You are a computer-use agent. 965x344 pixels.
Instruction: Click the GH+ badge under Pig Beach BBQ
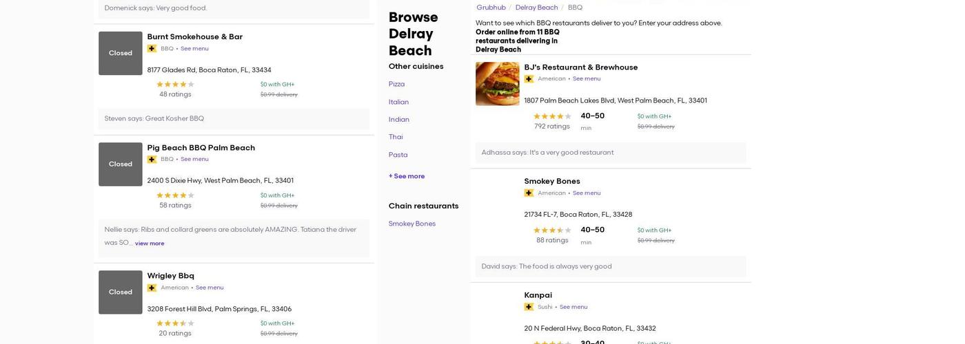click(x=152, y=160)
